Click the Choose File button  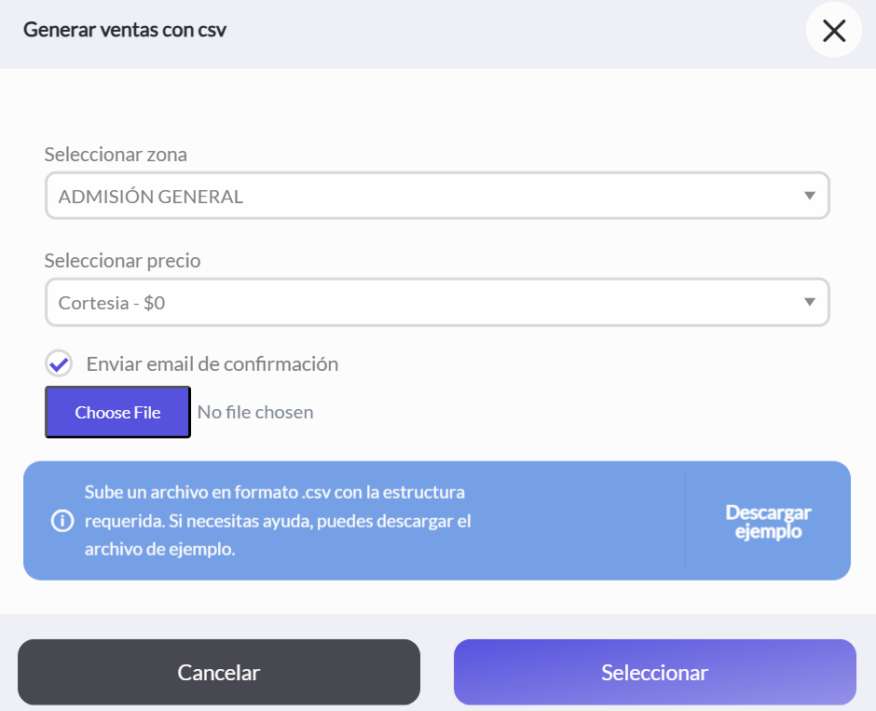(117, 412)
